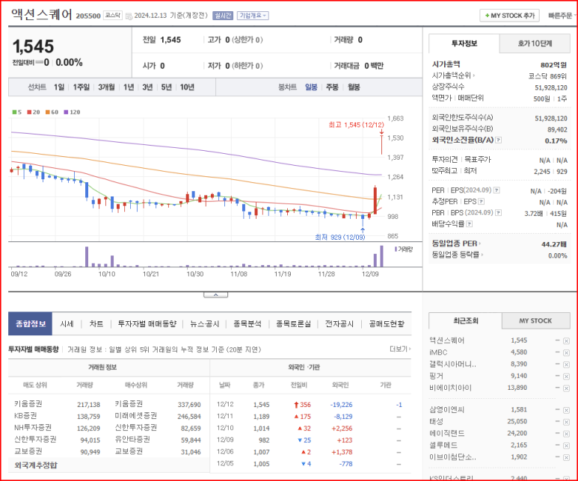Click foreign net value -19,226
Viewport: 578px width, 481px height.
coord(342,405)
